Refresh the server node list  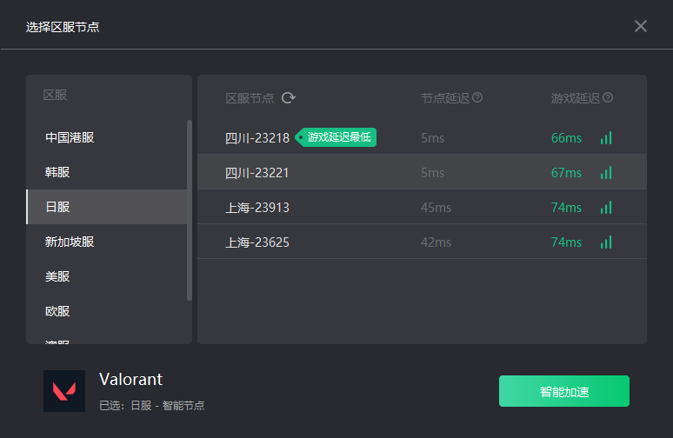click(289, 98)
